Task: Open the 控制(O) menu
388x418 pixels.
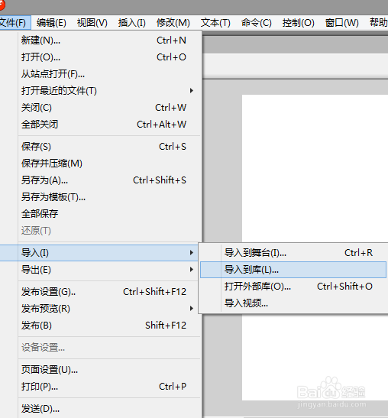Action: 299,23
